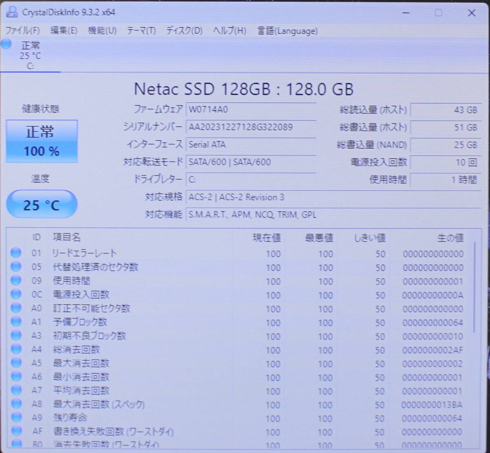The height and width of the screenshot is (453, 490).
Task: Click the status circle of row A1 予備ブロック数
Action: click(16, 322)
